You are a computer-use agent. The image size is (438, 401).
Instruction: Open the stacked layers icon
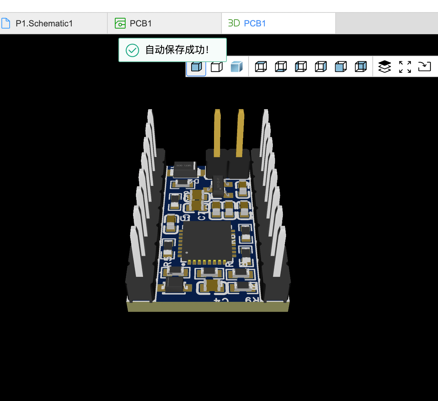[384, 67]
